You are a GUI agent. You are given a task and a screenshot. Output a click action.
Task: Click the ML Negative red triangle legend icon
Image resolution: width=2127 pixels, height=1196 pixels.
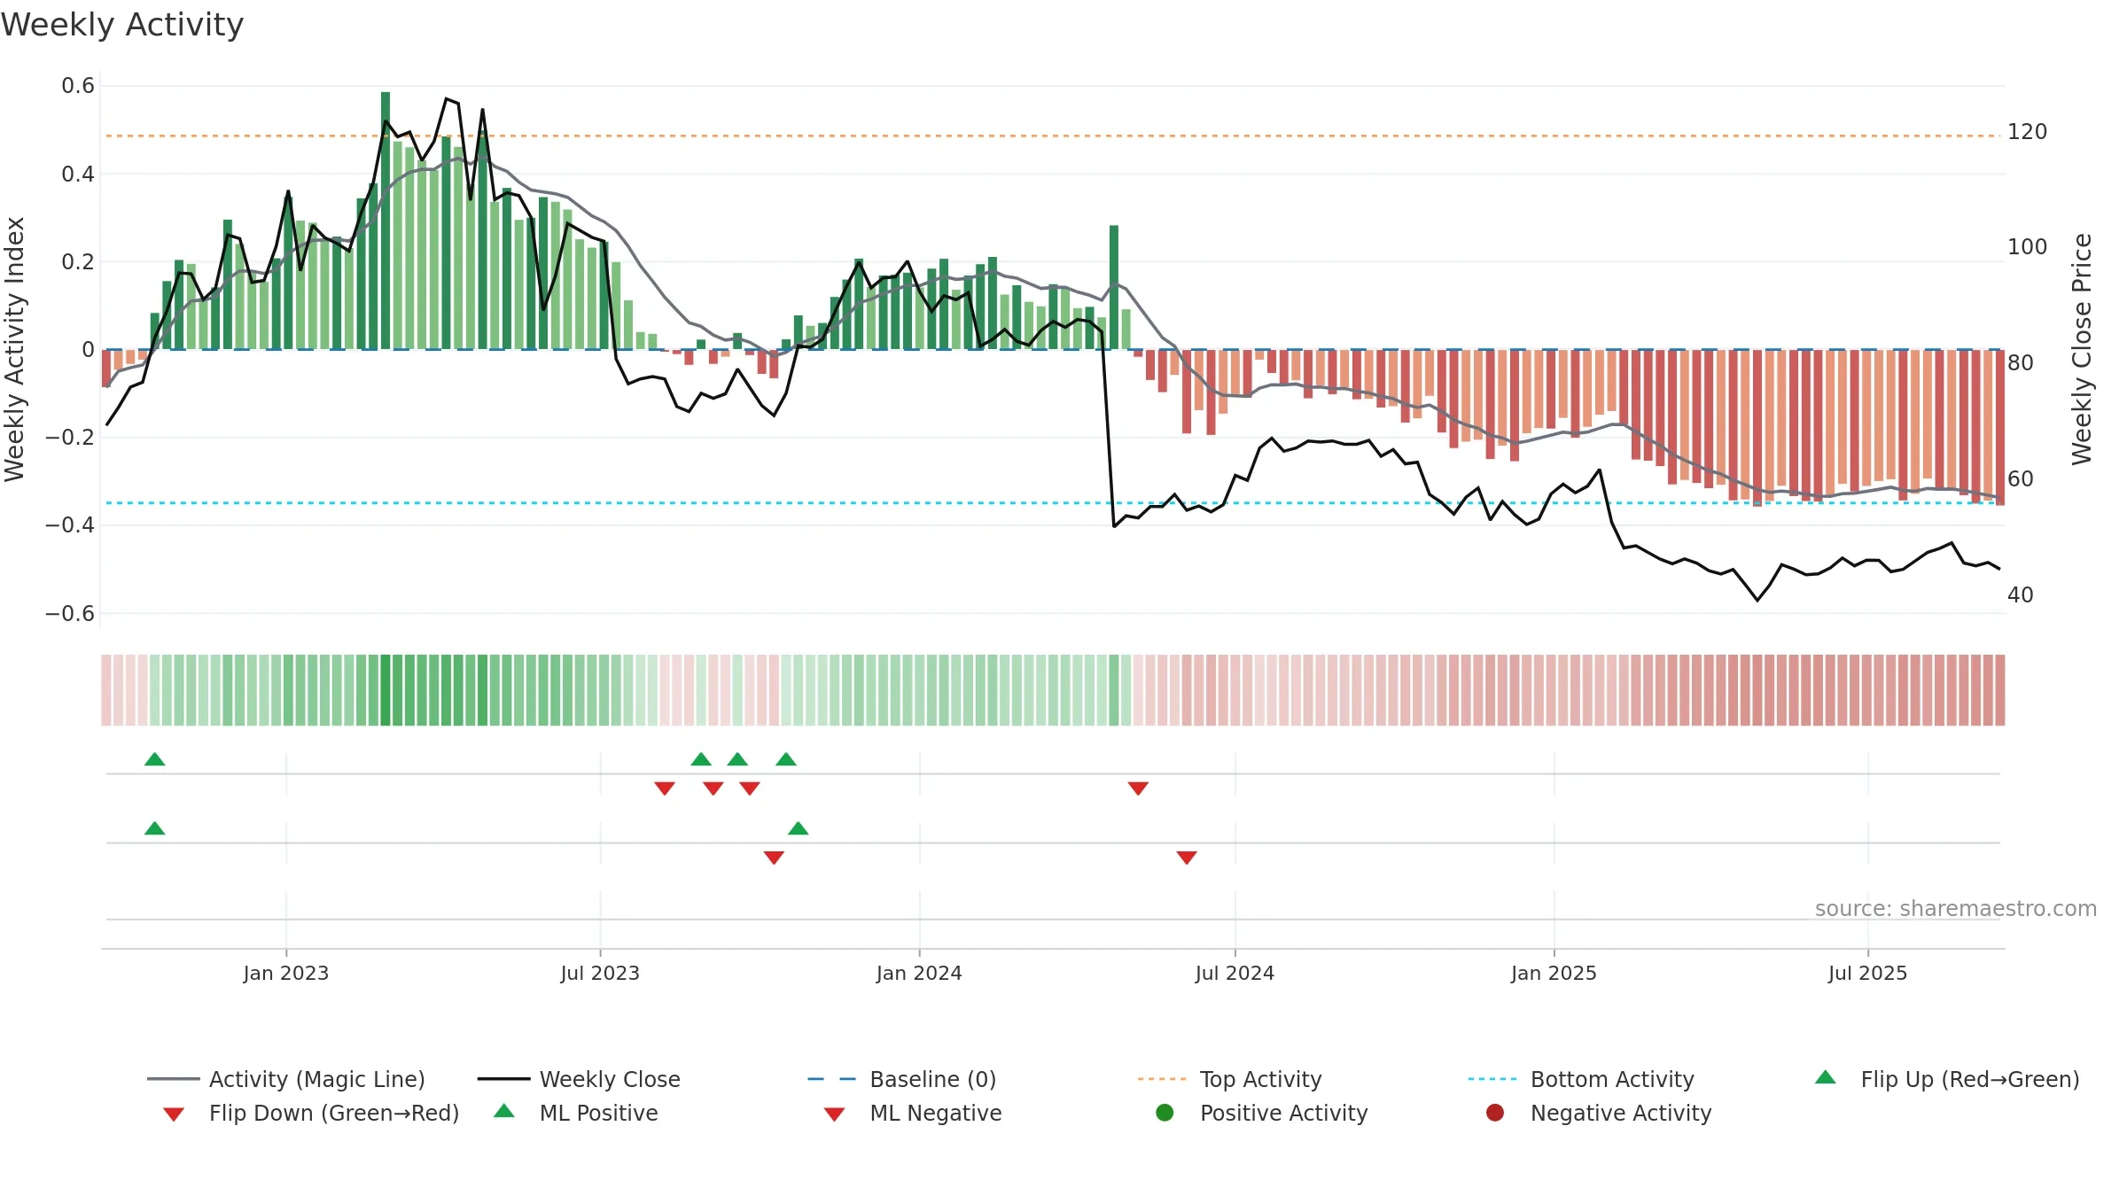pyautogui.click(x=835, y=1114)
